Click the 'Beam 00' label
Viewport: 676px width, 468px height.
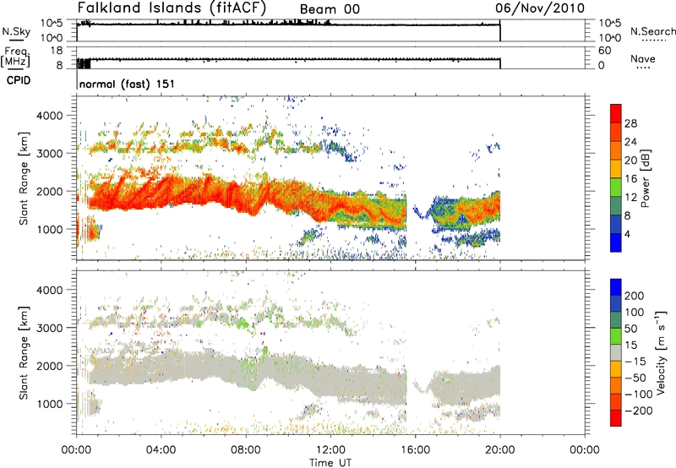(x=330, y=9)
